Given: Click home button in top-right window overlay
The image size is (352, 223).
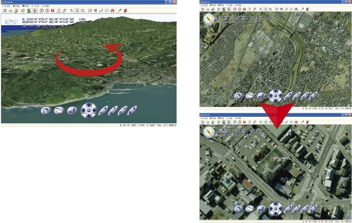Looking at the screenshot, I should coord(238,96).
